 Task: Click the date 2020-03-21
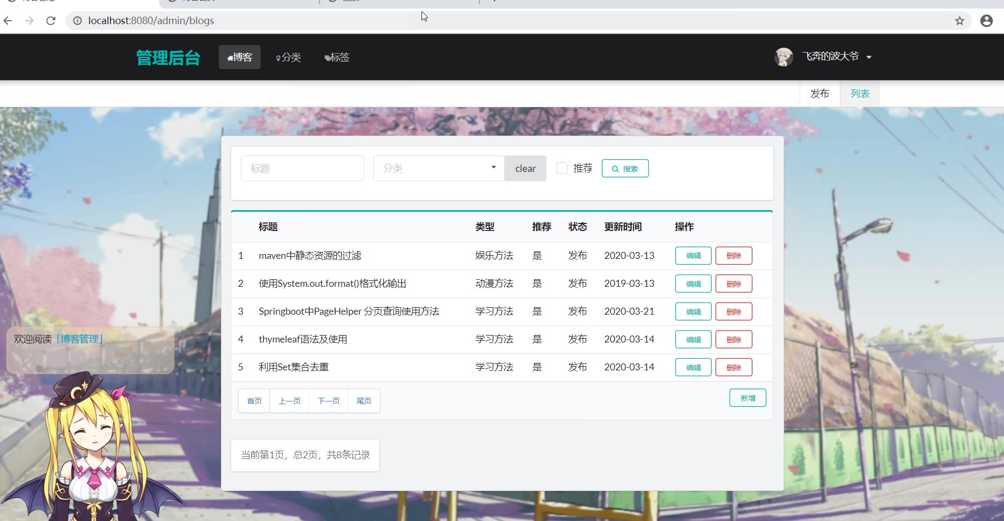click(629, 311)
